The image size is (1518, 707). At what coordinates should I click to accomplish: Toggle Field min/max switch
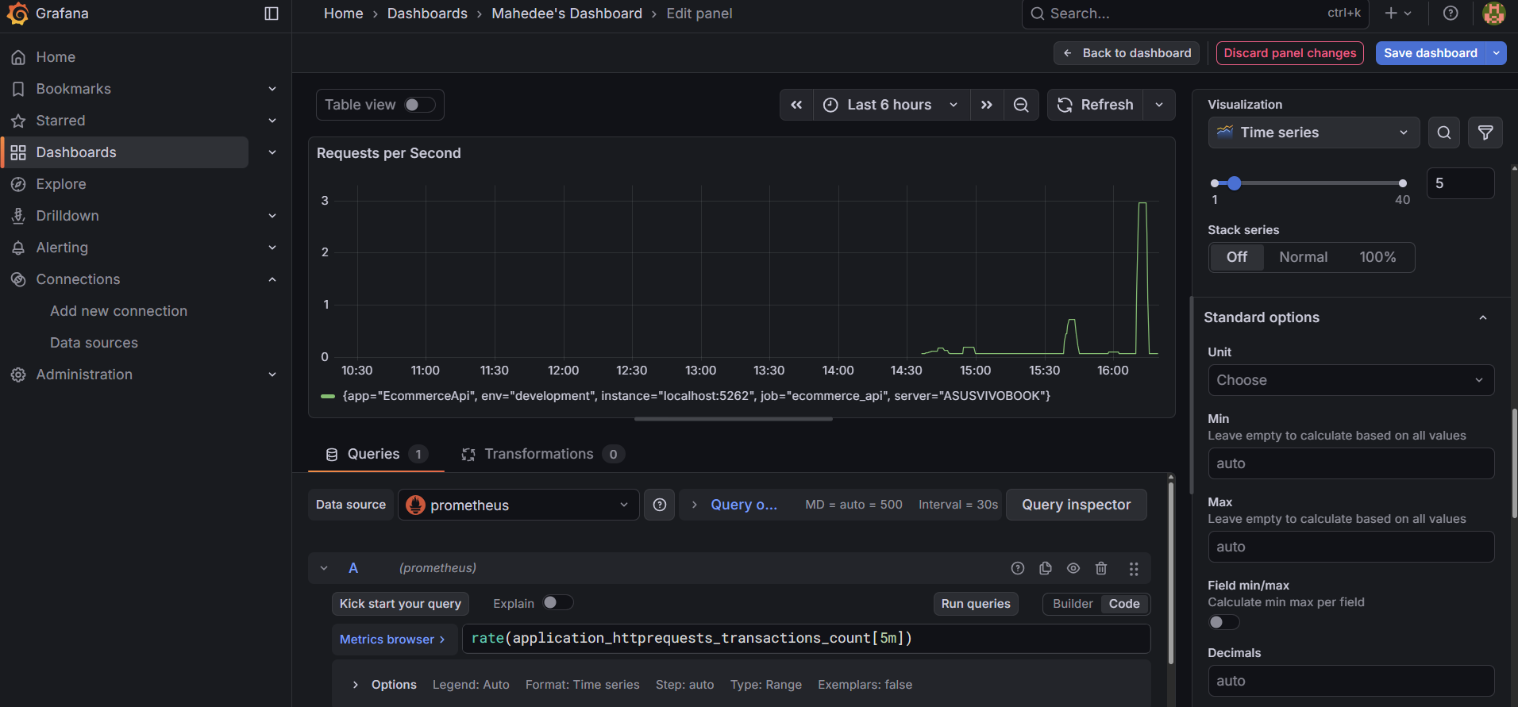[x=1223, y=622]
